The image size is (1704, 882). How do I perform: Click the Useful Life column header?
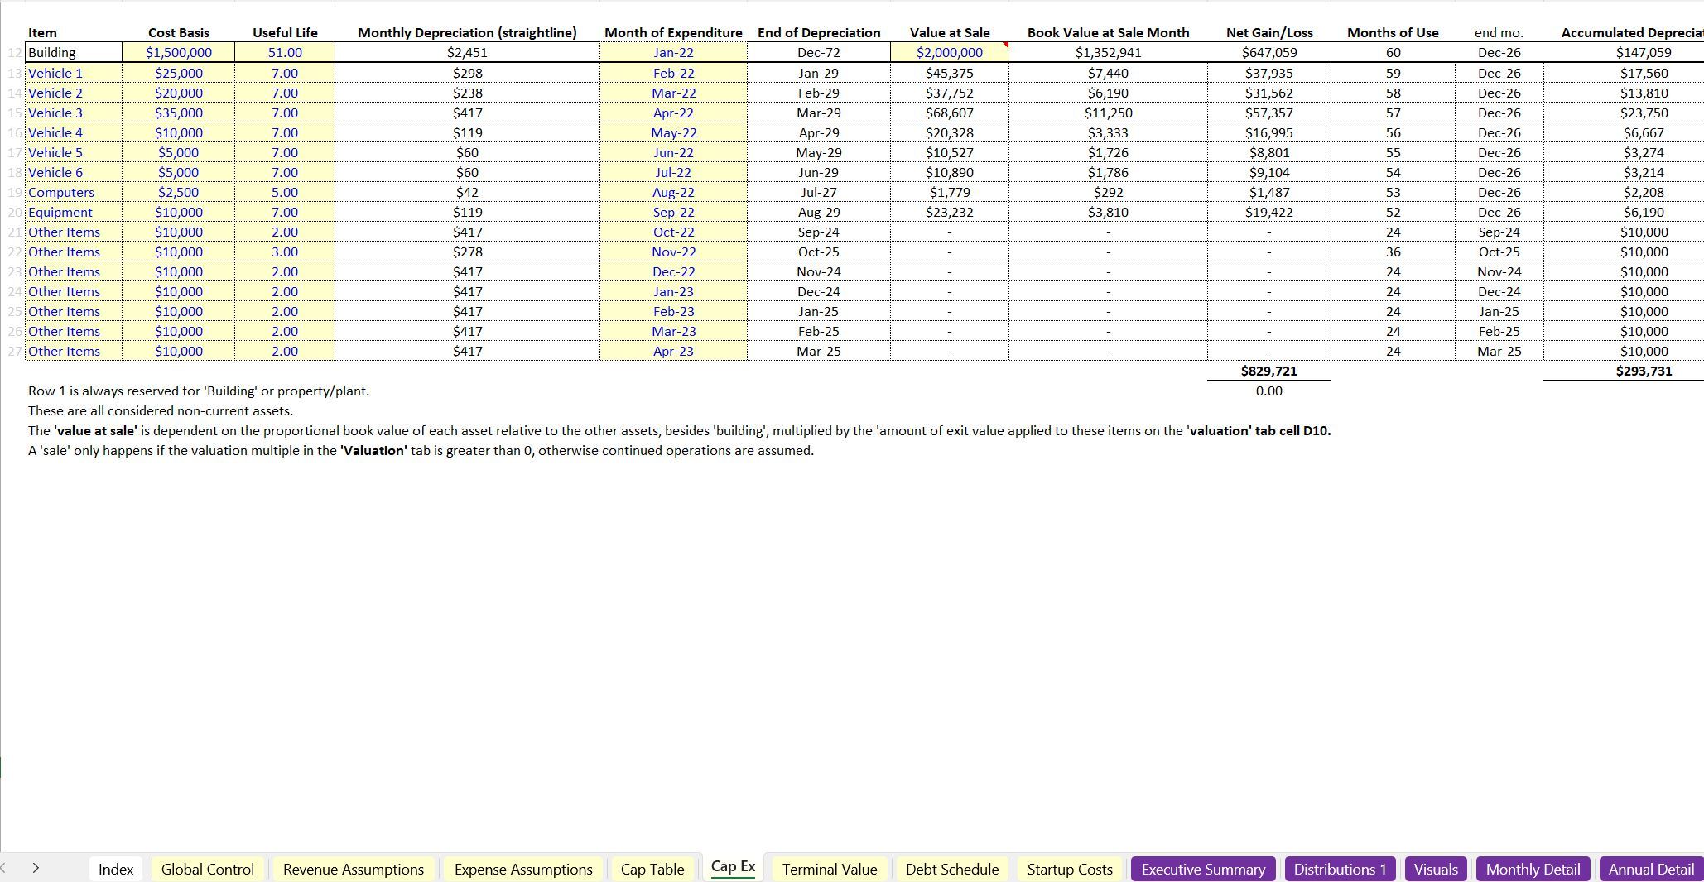tap(285, 32)
